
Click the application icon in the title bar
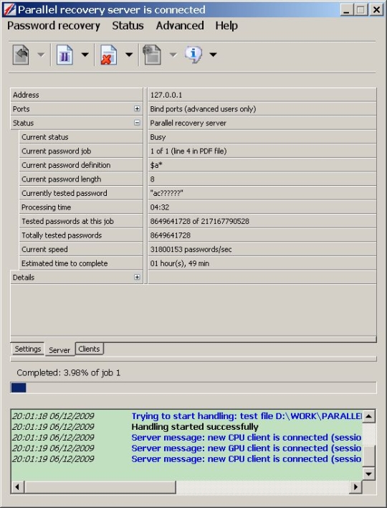[9, 10]
